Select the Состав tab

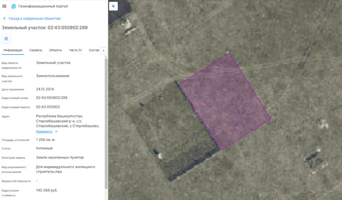click(94, 50)
